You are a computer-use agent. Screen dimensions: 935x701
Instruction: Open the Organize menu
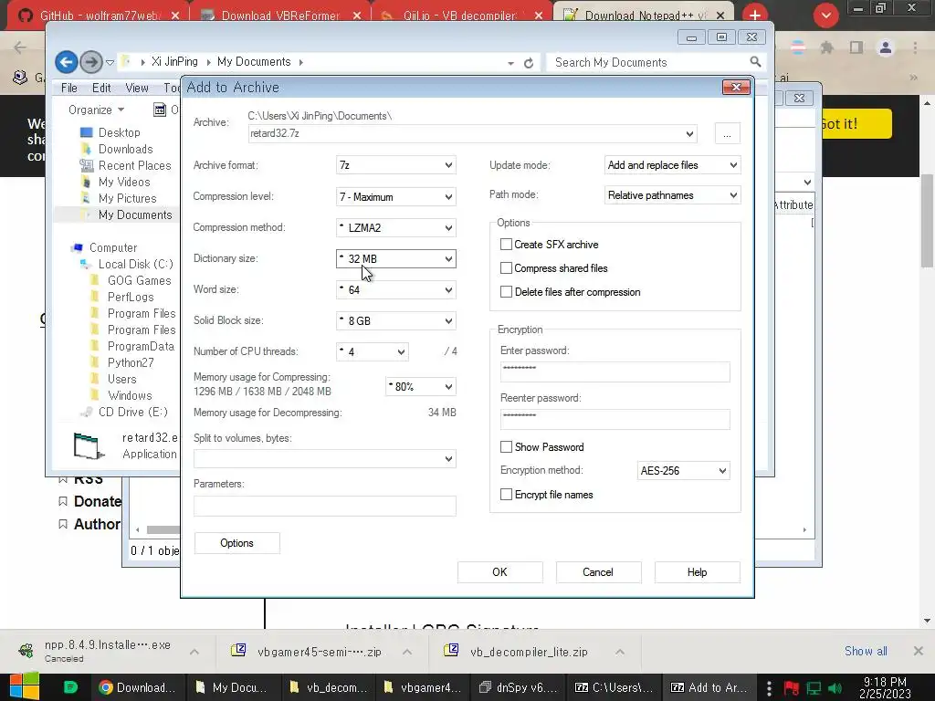(x=96, y=110)
